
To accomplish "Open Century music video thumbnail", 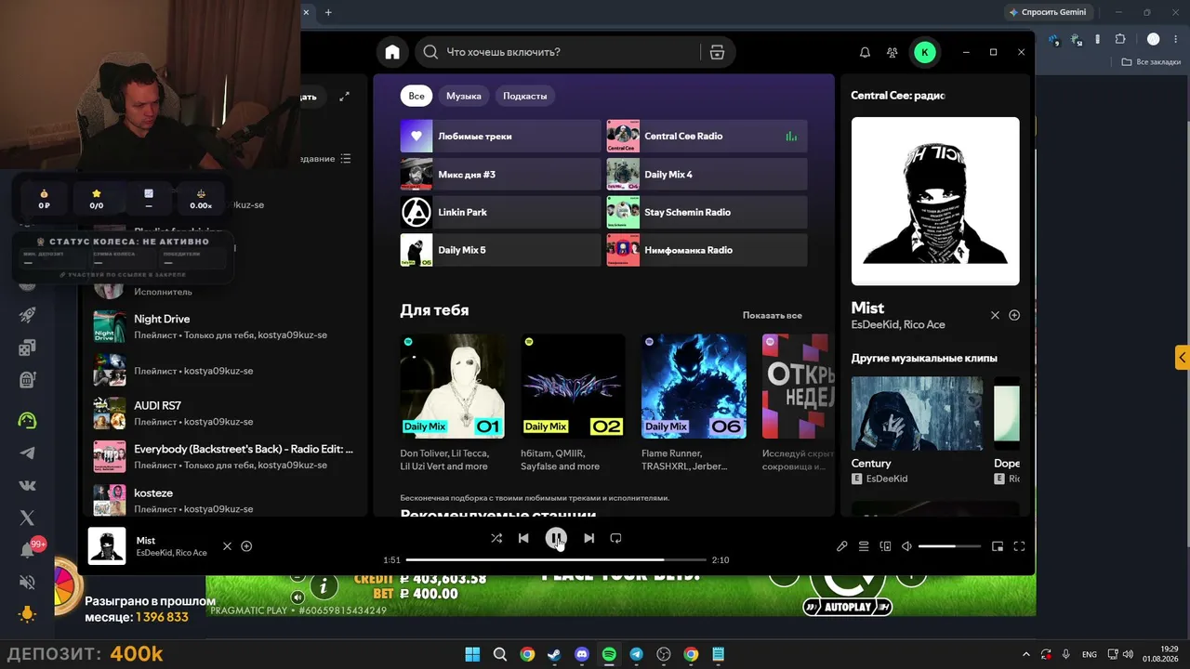I will coord(917,413).
